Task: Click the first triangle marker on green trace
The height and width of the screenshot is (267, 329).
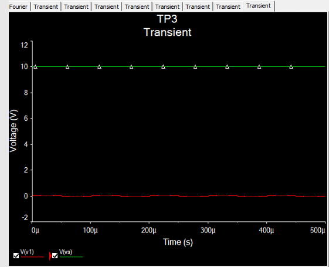Action: 35,67
